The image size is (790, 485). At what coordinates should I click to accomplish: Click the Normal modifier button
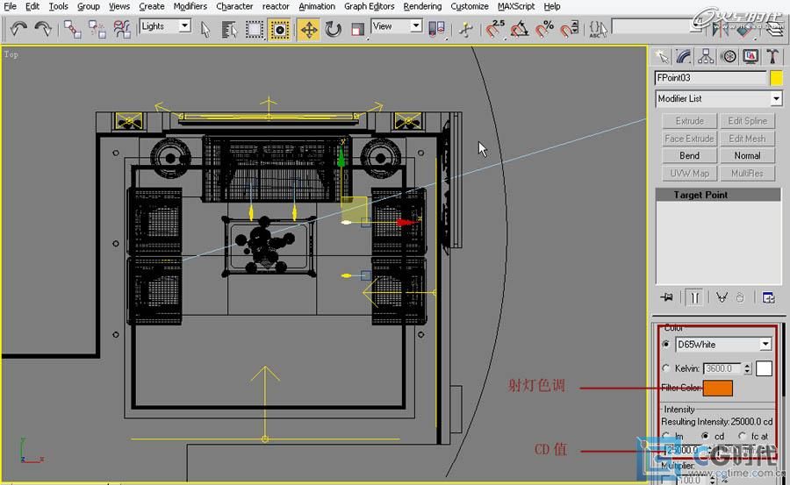(747, 156)
